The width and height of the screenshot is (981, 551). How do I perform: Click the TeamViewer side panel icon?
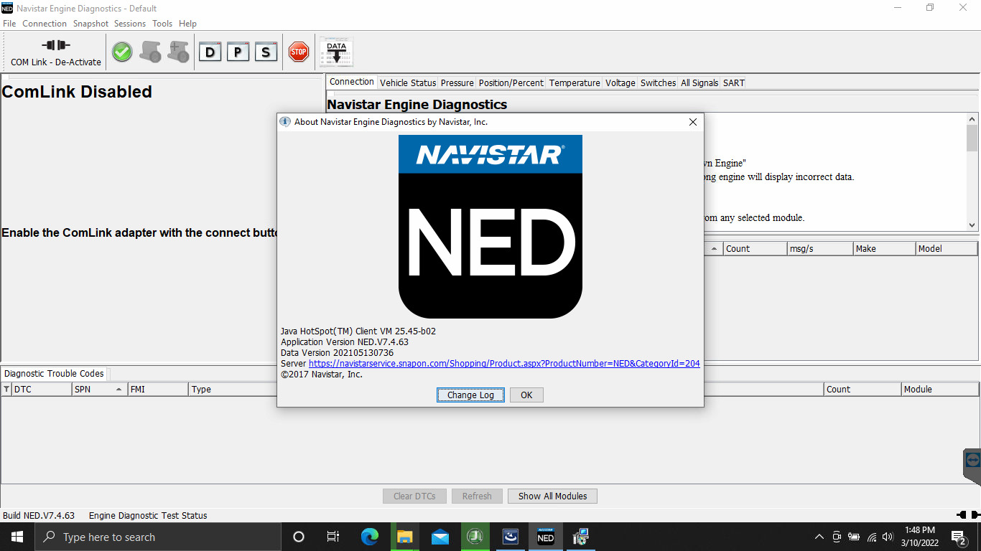click(972, 460)
